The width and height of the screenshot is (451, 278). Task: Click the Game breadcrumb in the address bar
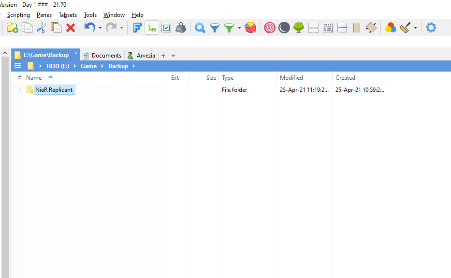[x=88, y=66]
